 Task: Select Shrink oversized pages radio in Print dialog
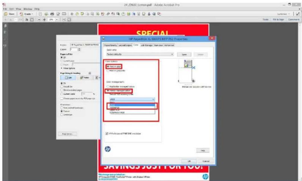click(62, 90)
